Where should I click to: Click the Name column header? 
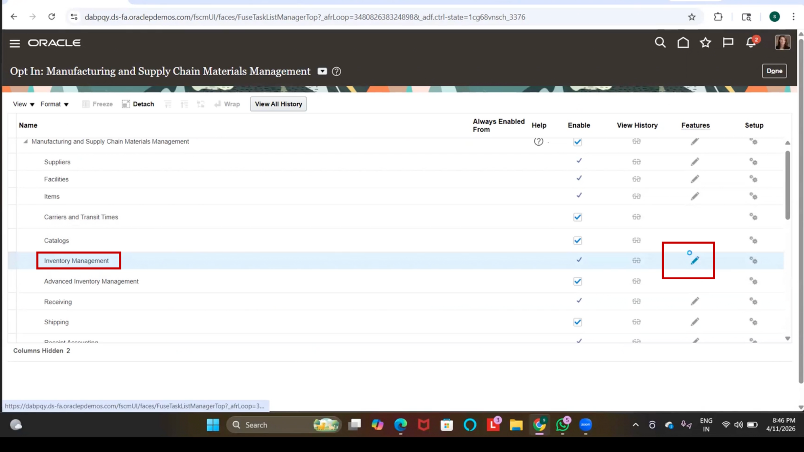(28, 125)
